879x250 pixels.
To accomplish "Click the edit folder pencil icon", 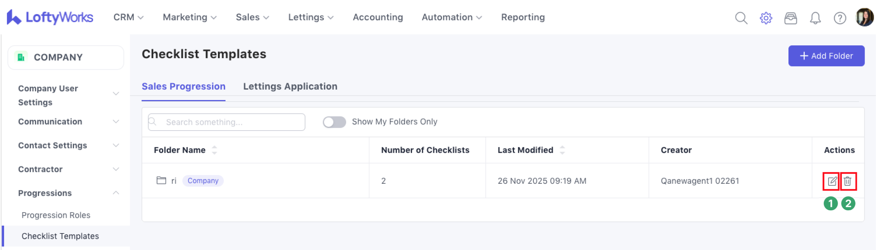I will (x=832, y=181).
